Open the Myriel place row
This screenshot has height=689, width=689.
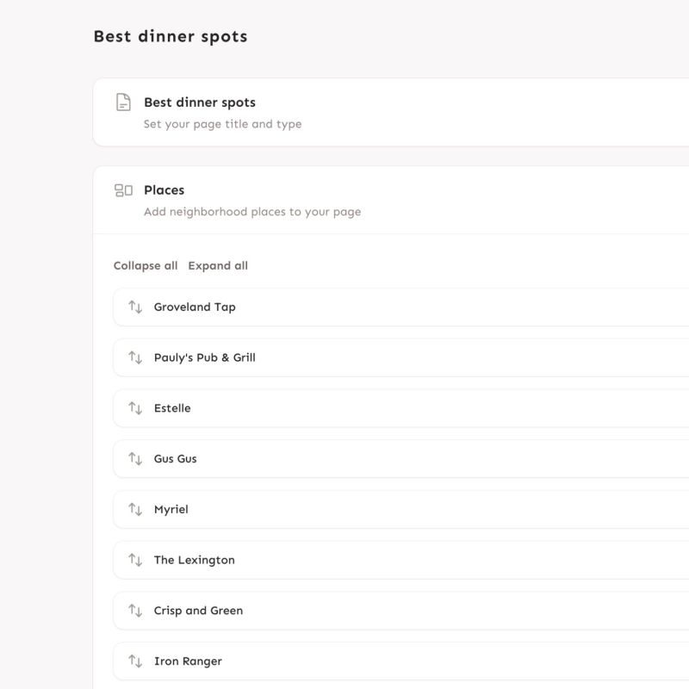400,509
